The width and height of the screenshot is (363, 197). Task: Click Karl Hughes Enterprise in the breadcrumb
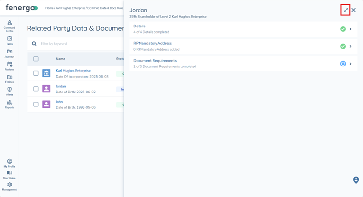pyautogui.click(x=70, y=8)
